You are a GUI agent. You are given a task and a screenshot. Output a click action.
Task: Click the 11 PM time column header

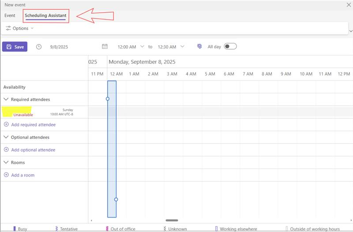point(97,74)
